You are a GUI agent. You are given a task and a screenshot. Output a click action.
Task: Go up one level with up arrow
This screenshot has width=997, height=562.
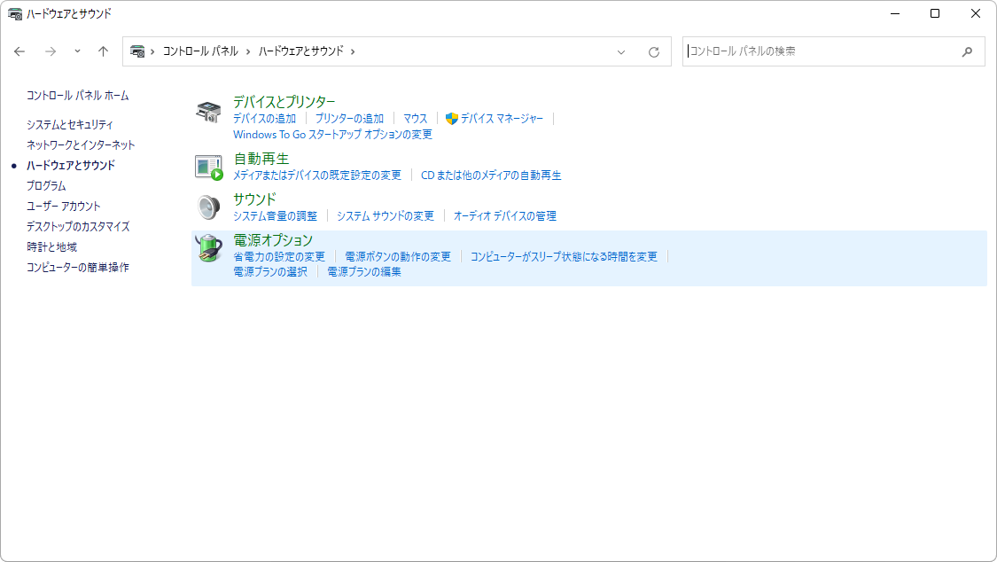tap(103, 51)
